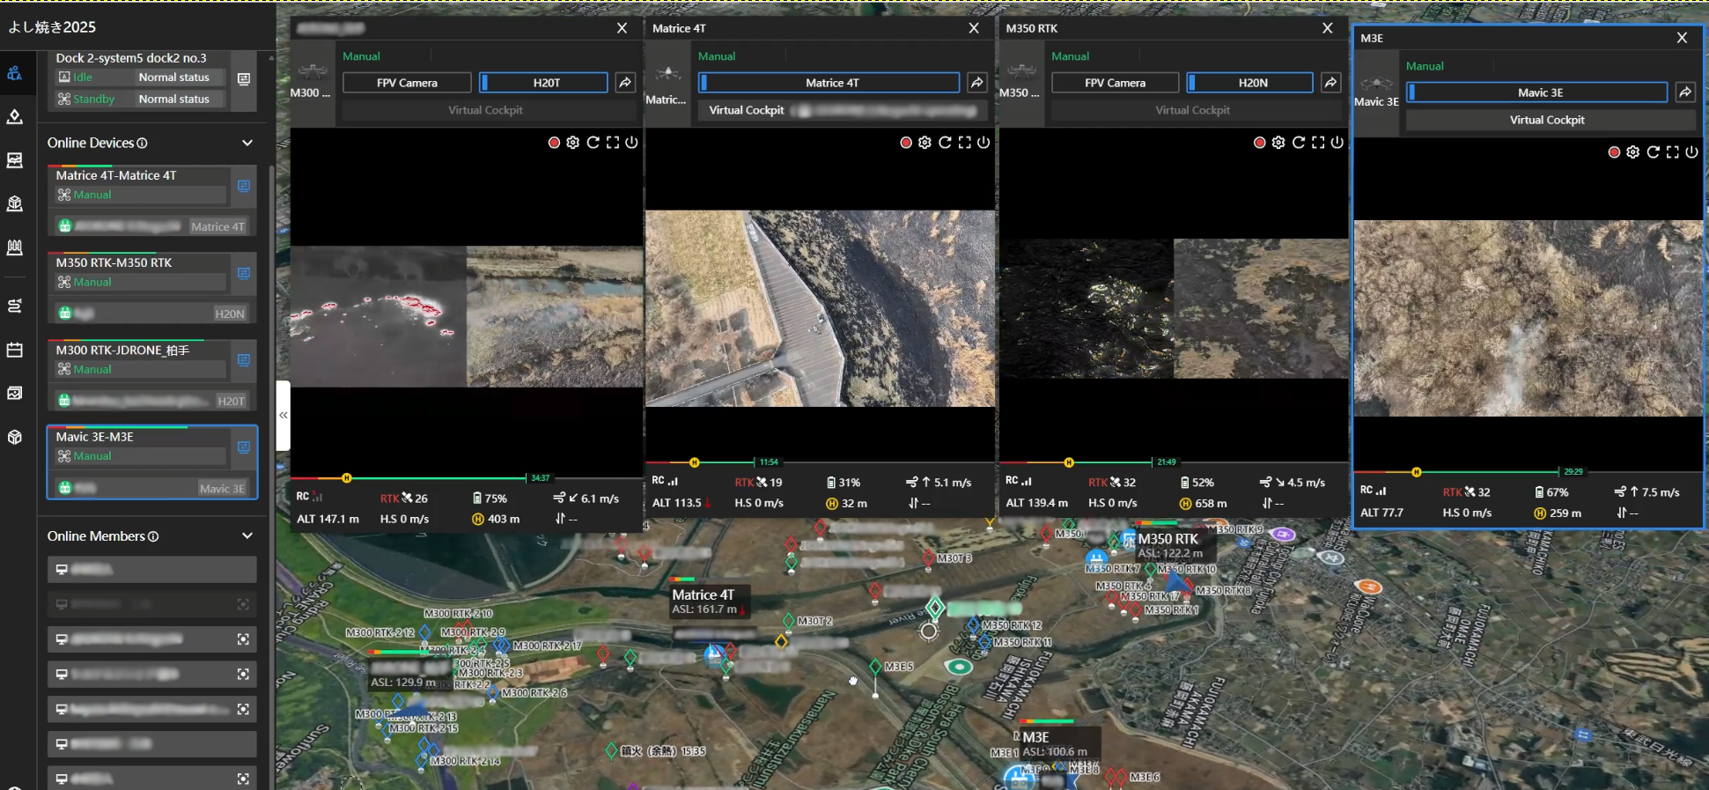Open the stacked cube models sidebar icon
The image size is (1709, 790).
15,203
